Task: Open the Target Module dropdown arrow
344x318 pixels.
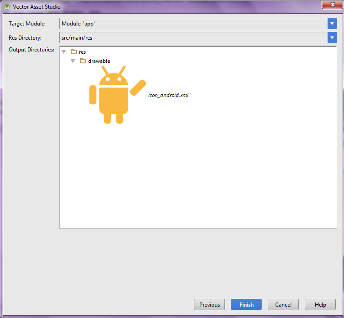Action: coord(332,24)
